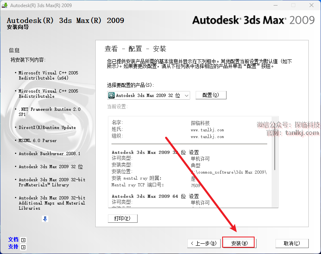The image size is (321, 254).
Task: Click the 'Autodesk 3ds Max 2009 64 位 设置' heading
Action: tap(155, 196)
